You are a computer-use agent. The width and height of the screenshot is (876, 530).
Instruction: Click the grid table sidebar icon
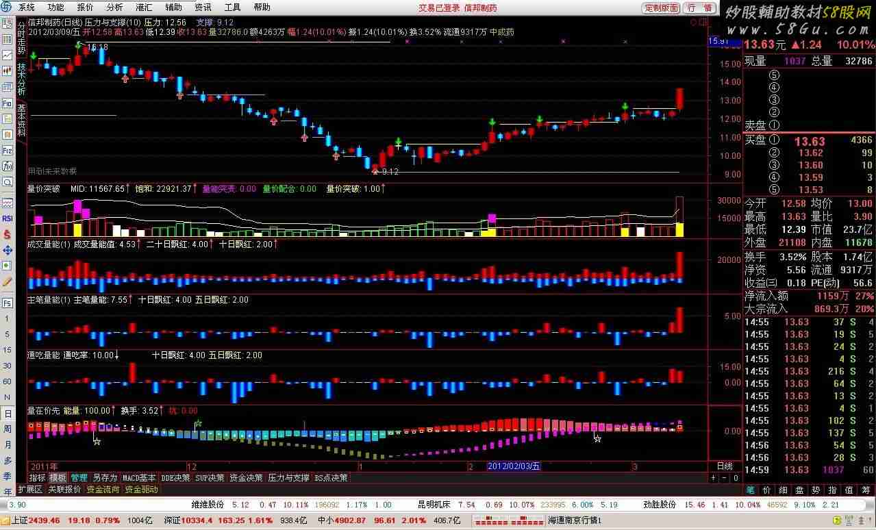tap(8, 40)
